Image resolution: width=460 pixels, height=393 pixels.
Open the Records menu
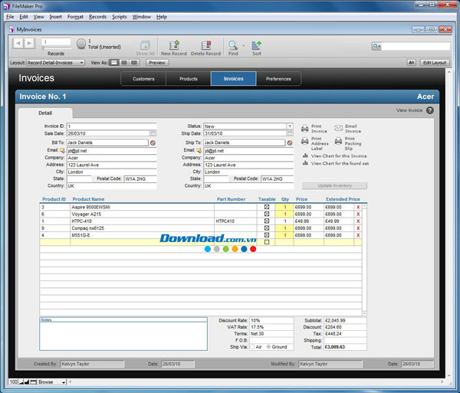tap(97, 16)
